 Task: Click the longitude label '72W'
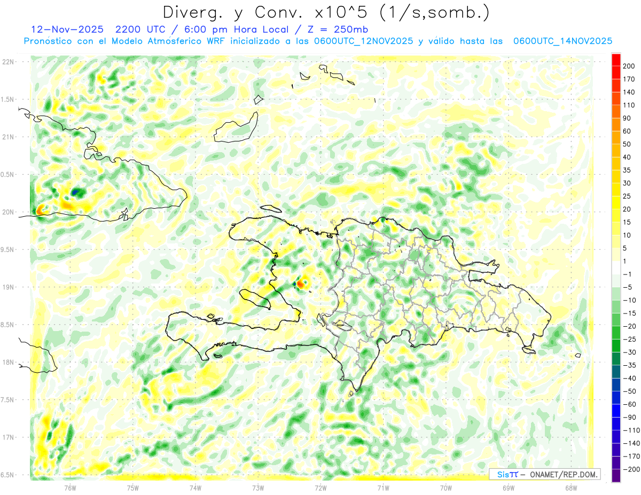pyautogui.click(x=320, y=488)
